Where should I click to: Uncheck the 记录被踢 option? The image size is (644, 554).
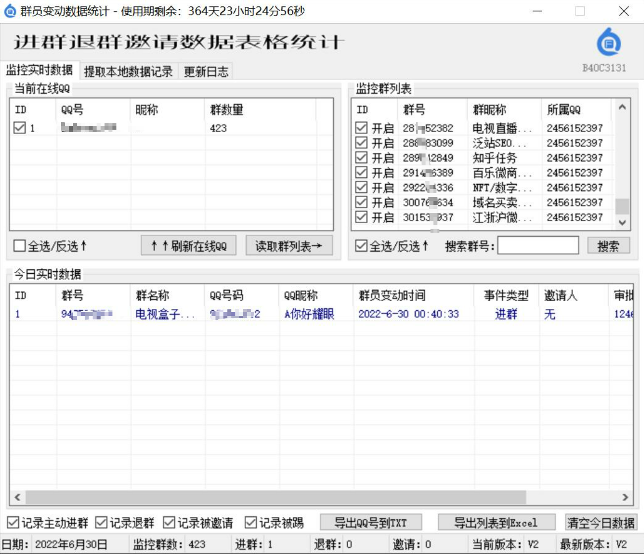click(251, 523)
